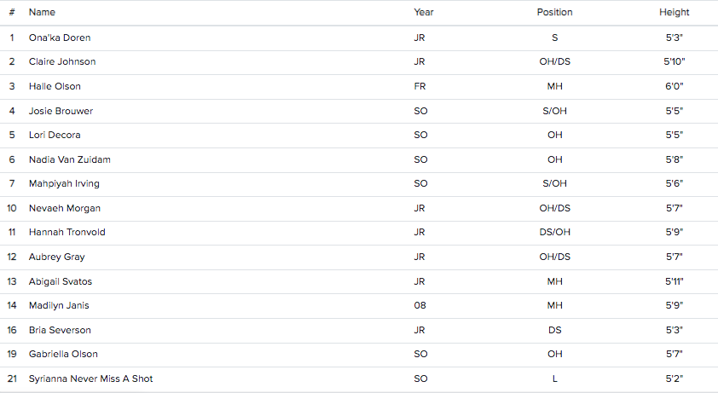Click the Year column header
The image size is (718, 393).
(x=424, y=13)
